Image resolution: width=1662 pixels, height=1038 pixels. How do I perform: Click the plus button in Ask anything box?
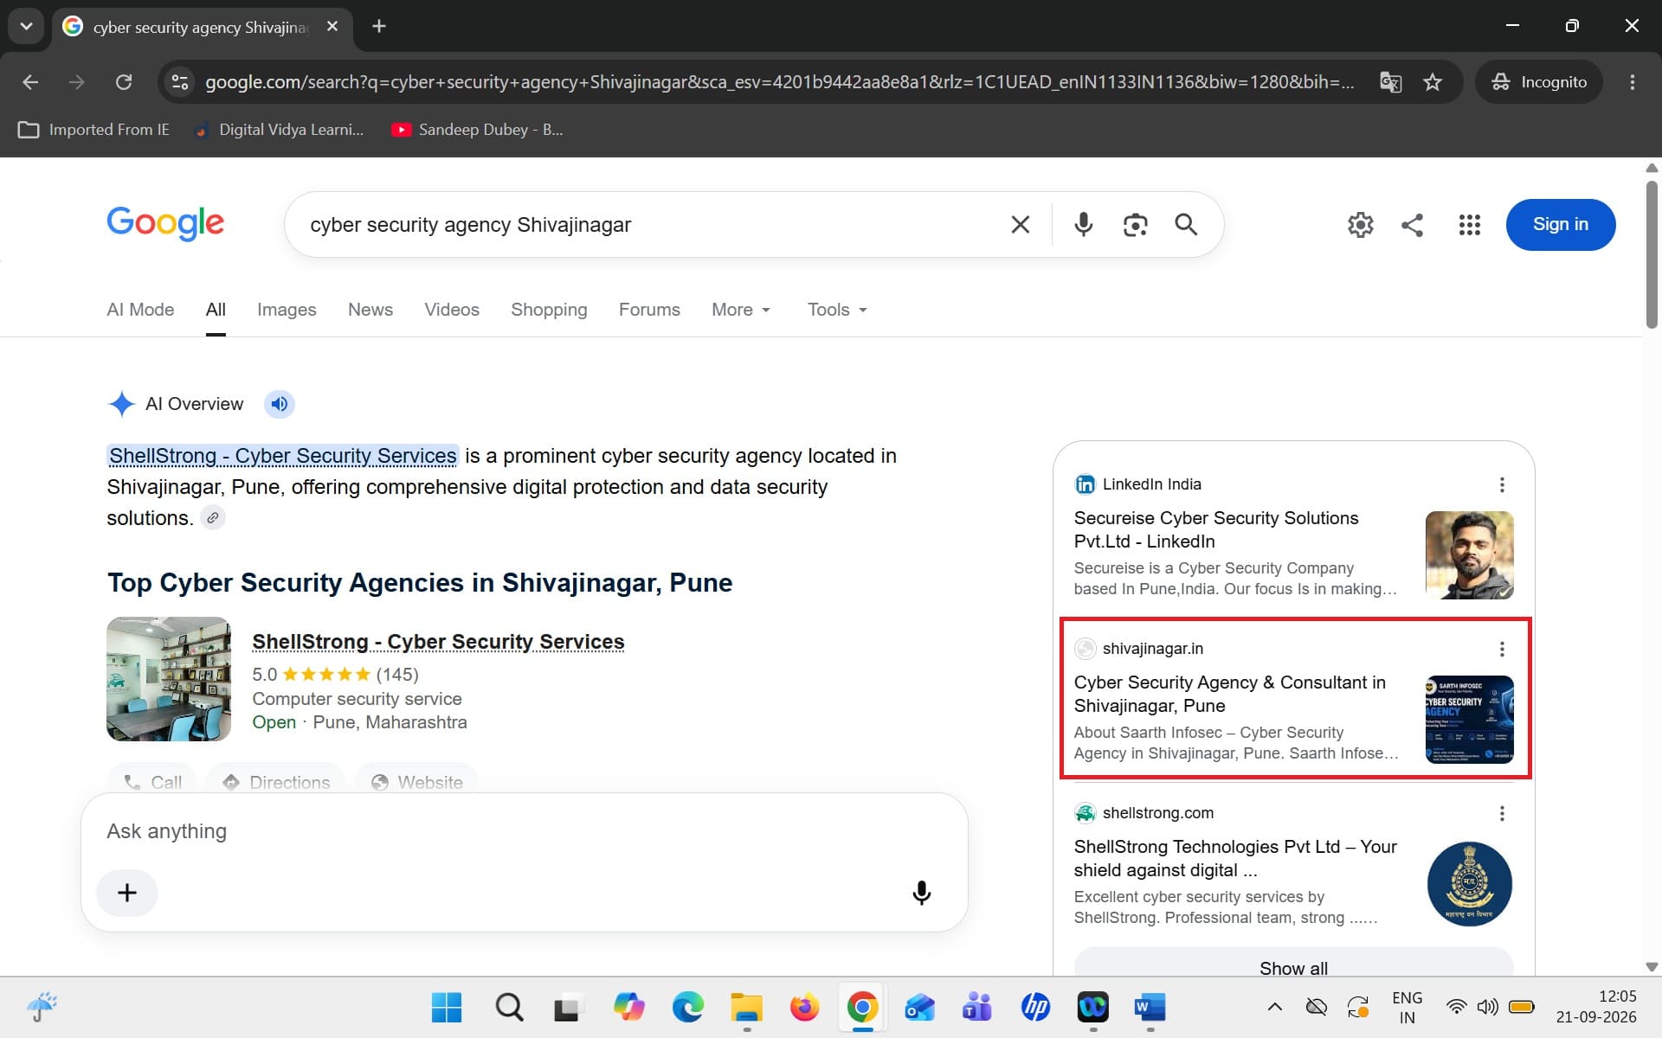pos(127,893)
